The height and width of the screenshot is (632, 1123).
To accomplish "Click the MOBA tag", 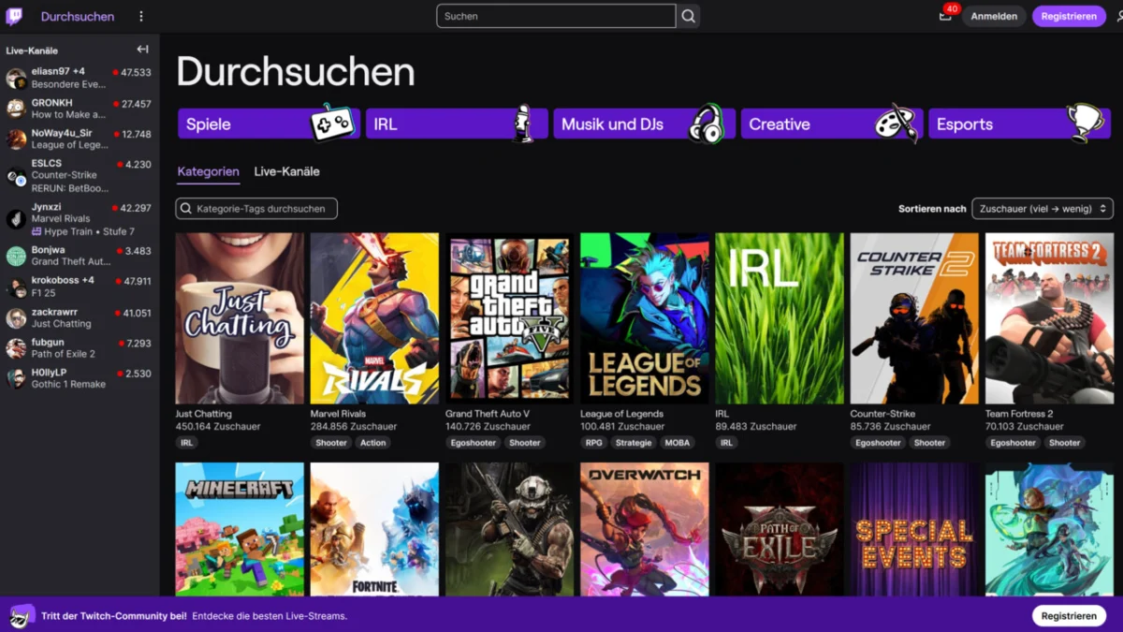I will [x=678, y=443].
